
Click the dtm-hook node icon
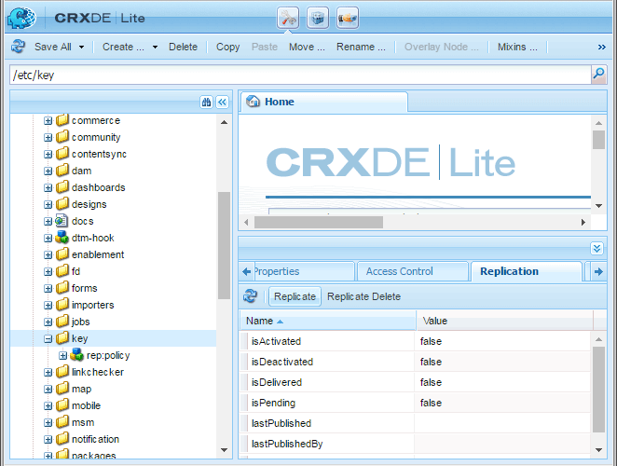[x=62, y=238]
